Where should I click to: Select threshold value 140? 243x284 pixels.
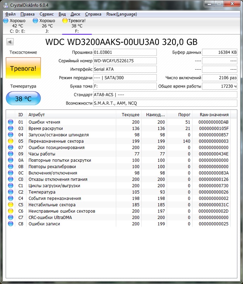tap(186, 141)
